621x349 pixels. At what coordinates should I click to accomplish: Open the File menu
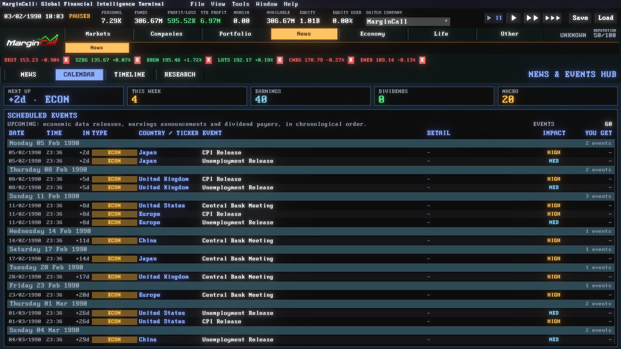tap(197, 4)
